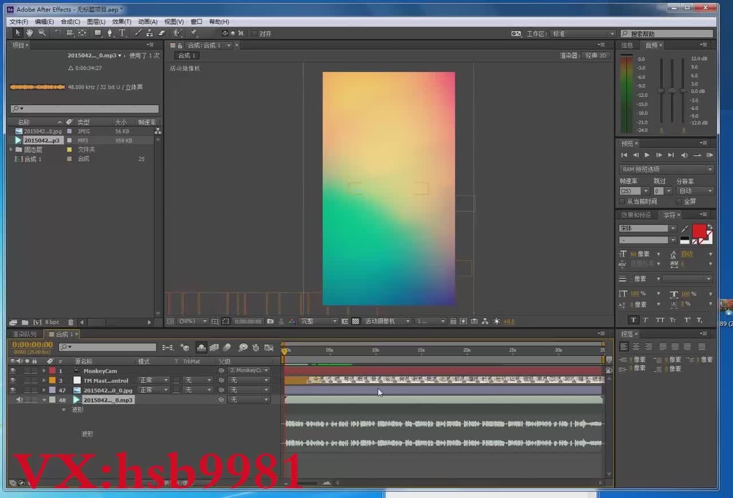The width and height of the screenshot is (733, 498).
Task: Click the 经典 3D renderer button
Action: 596,56
